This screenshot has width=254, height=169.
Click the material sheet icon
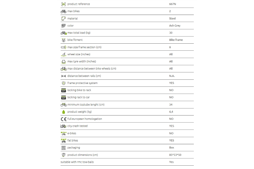63,19
